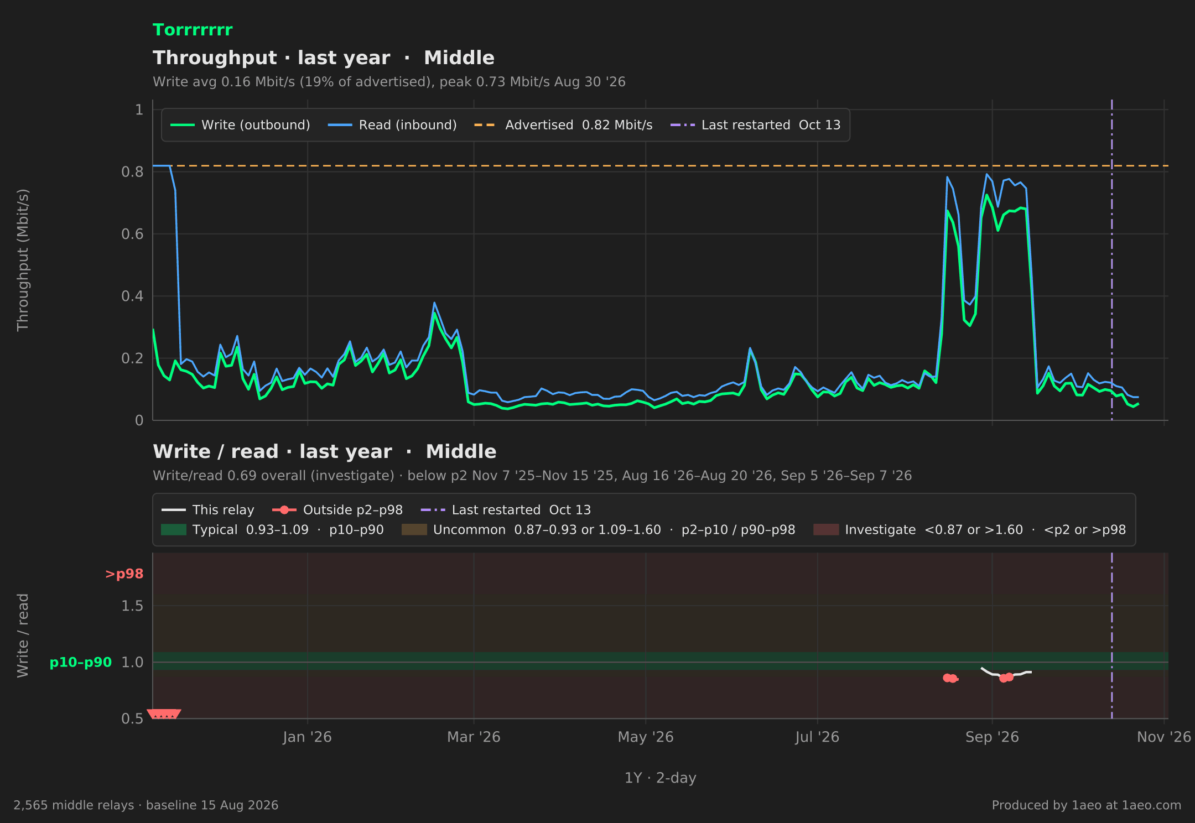Click the Torrrrrrr relay name heading
Image resolution: width=1195 pixels, height=823 pixels.
[x=193, y=30]
